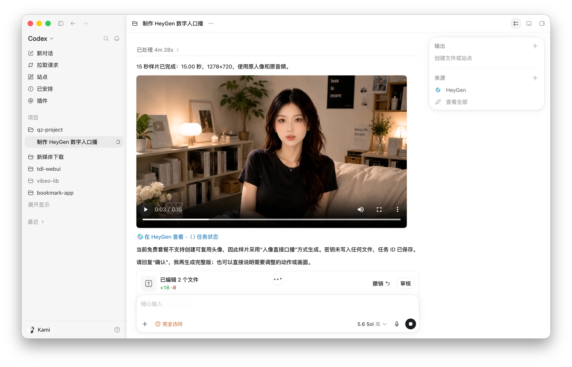The image size is (572, 367).
Task: Open the Kami user profile
Action: click(x=39, y=330)
